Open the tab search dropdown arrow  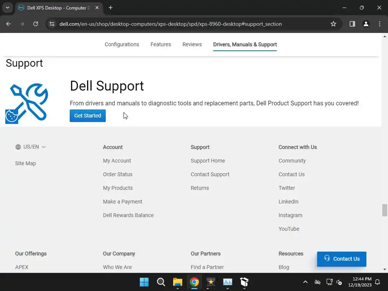tap(8, 8)
